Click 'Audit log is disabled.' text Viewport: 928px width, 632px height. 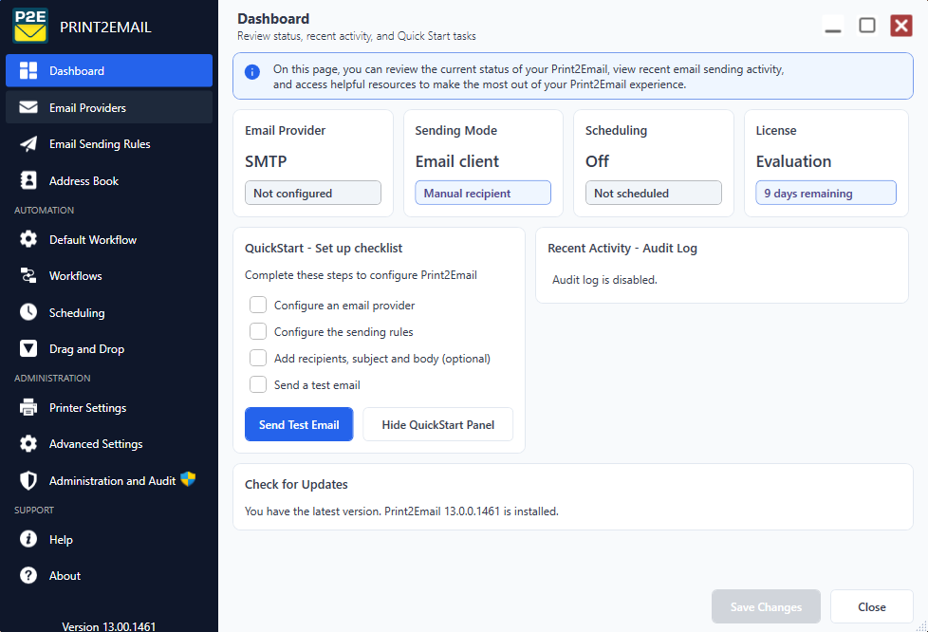coord(604,279)
